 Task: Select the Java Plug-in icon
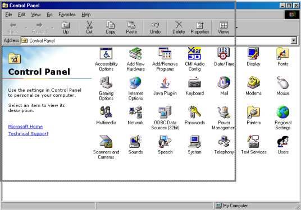[165, 83]
